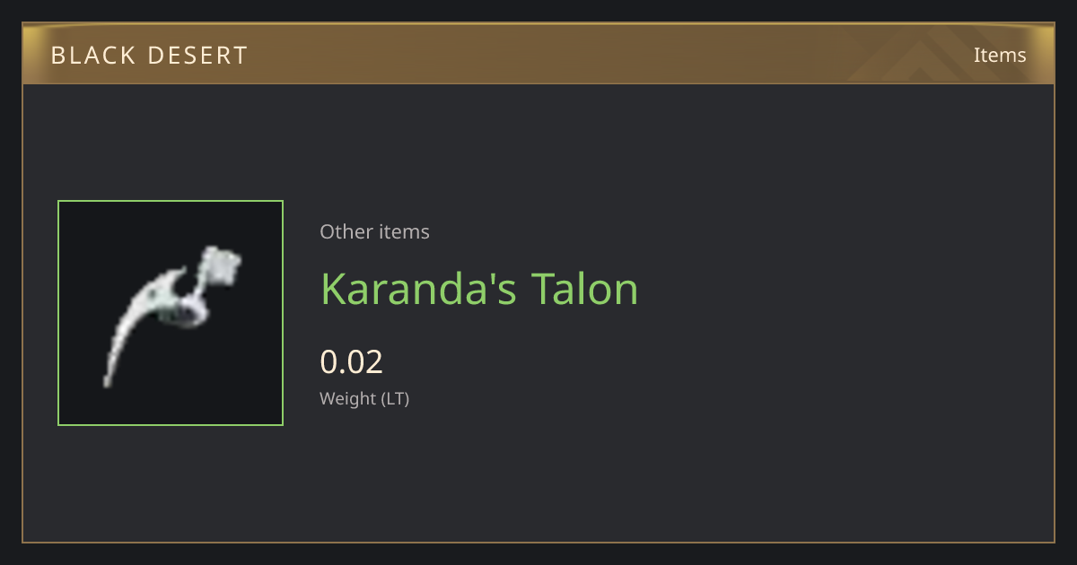Click the word Karanda's in item title
Screen dimensions: 1077x565
(418, 289)
